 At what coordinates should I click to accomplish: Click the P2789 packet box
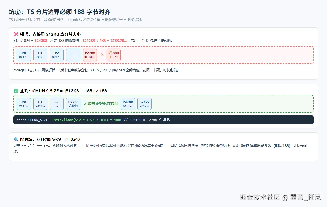click(128, 104)
